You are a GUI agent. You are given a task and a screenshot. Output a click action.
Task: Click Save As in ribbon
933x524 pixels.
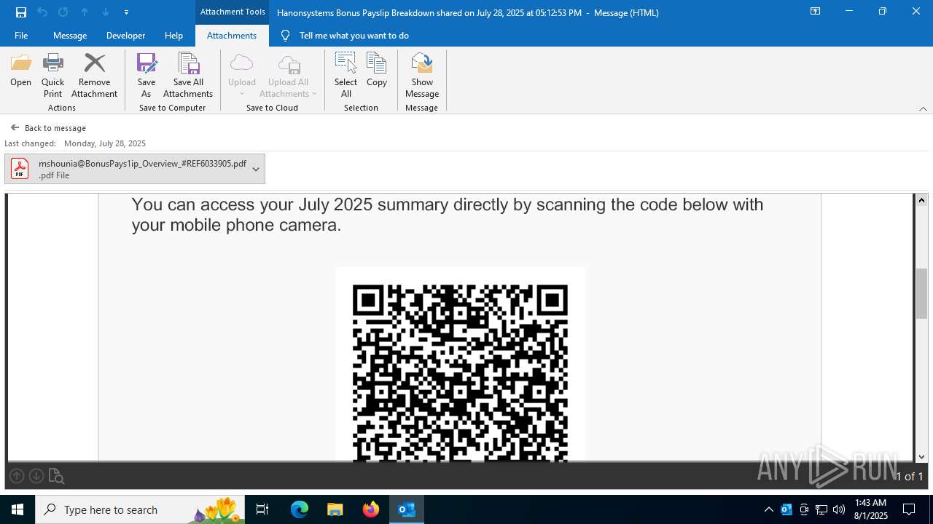147,76
